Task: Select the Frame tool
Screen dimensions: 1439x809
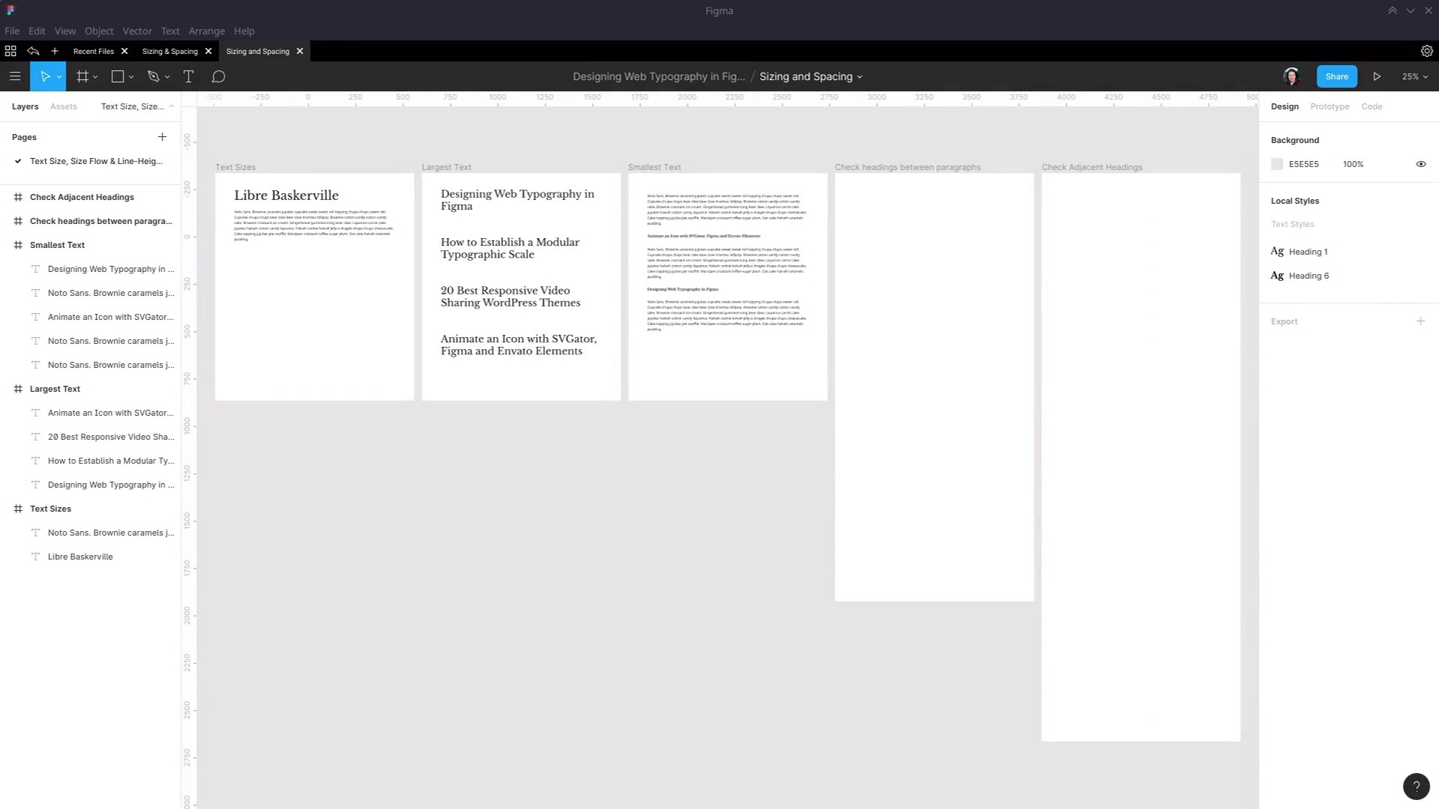Action: 82,76
